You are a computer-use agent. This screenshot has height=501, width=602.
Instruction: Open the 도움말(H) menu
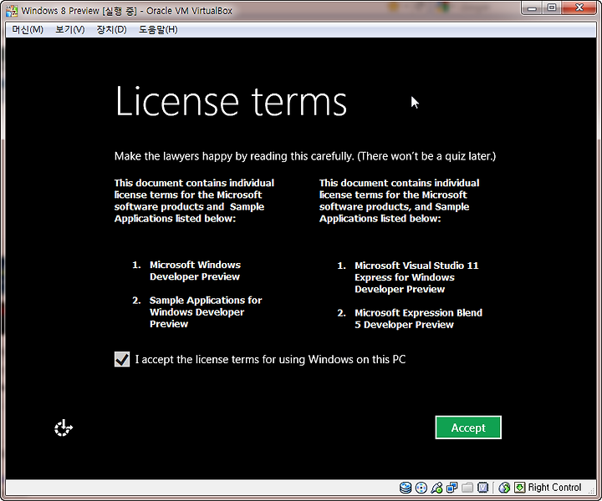158,29
